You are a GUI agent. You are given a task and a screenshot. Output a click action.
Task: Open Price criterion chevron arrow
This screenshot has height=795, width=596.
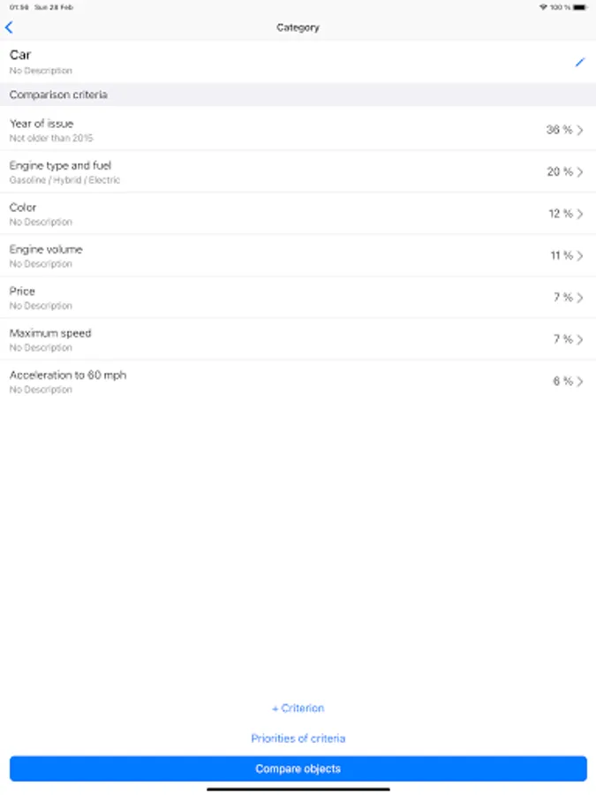(580, 298)
